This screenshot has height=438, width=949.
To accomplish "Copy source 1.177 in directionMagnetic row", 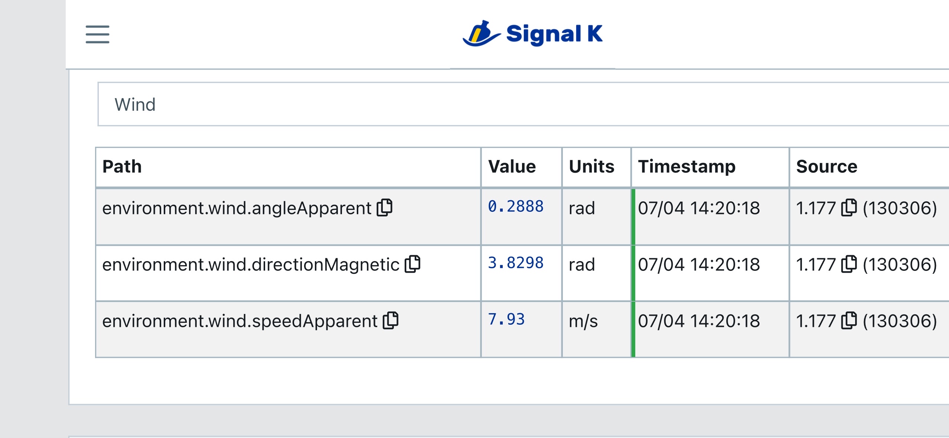I will (849, 264).
